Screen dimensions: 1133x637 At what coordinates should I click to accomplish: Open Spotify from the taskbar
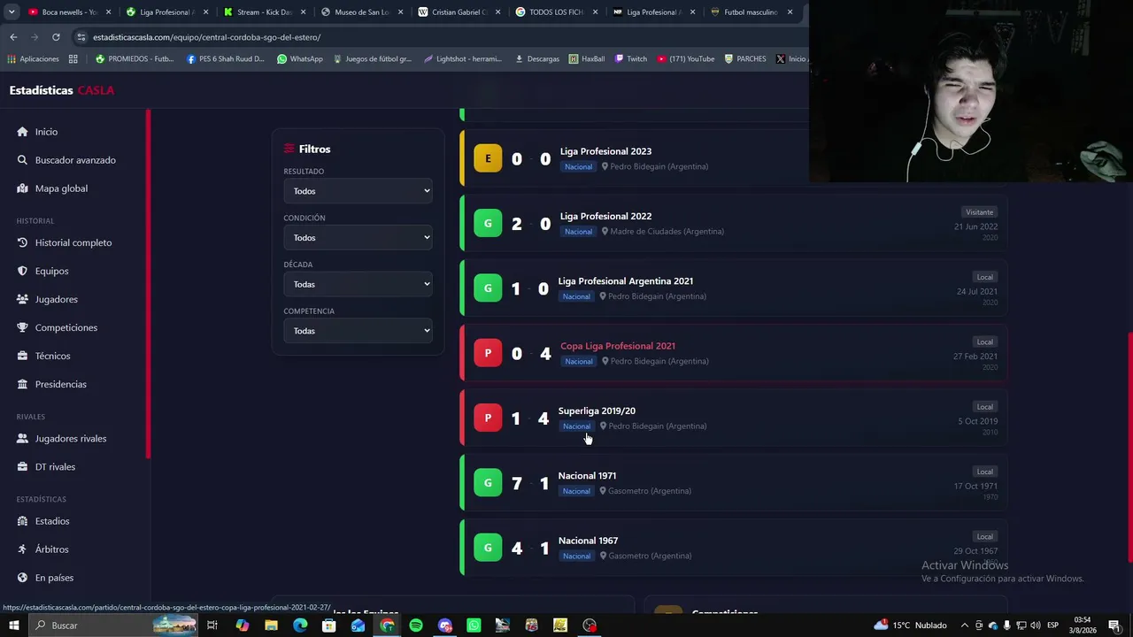coord(416,625)
